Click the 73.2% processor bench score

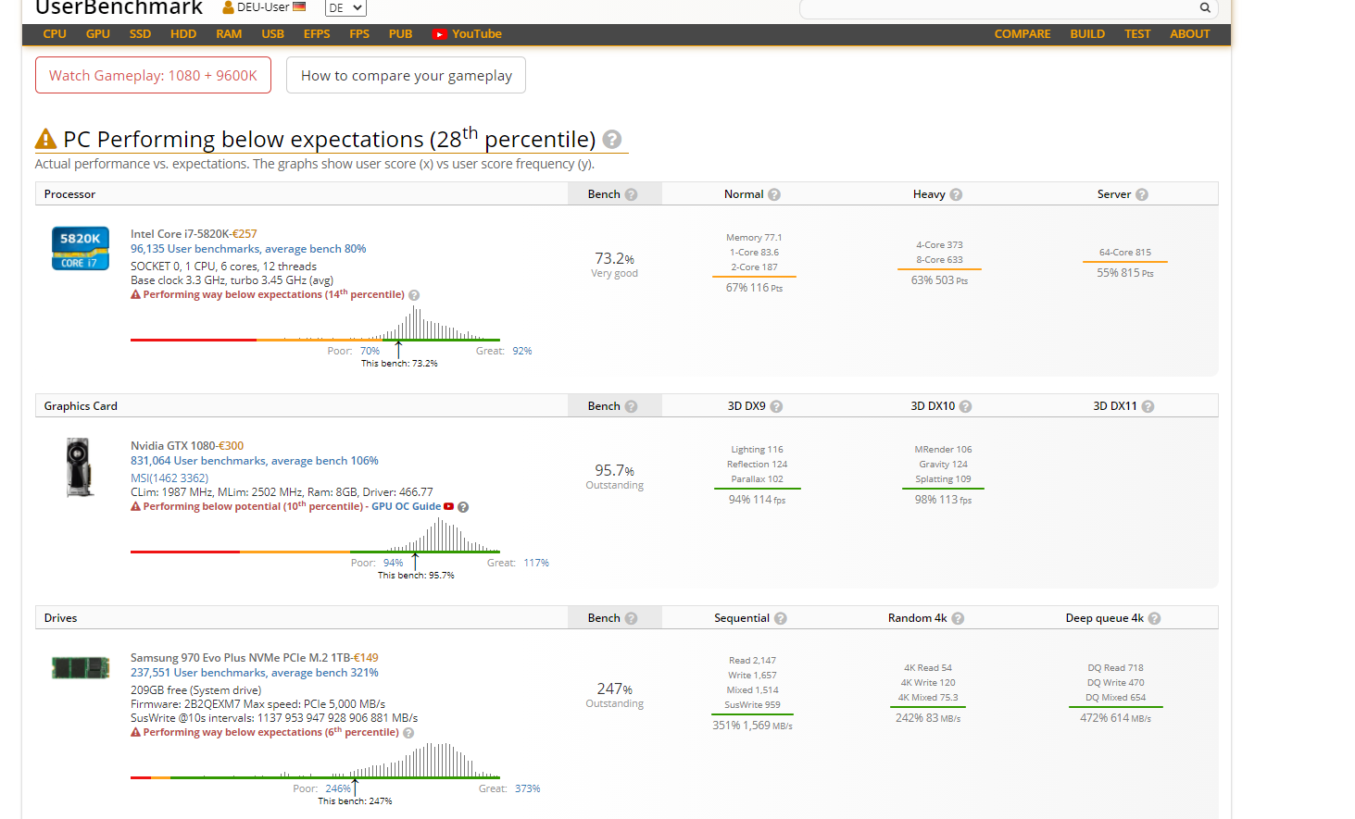tap(614, 258)
